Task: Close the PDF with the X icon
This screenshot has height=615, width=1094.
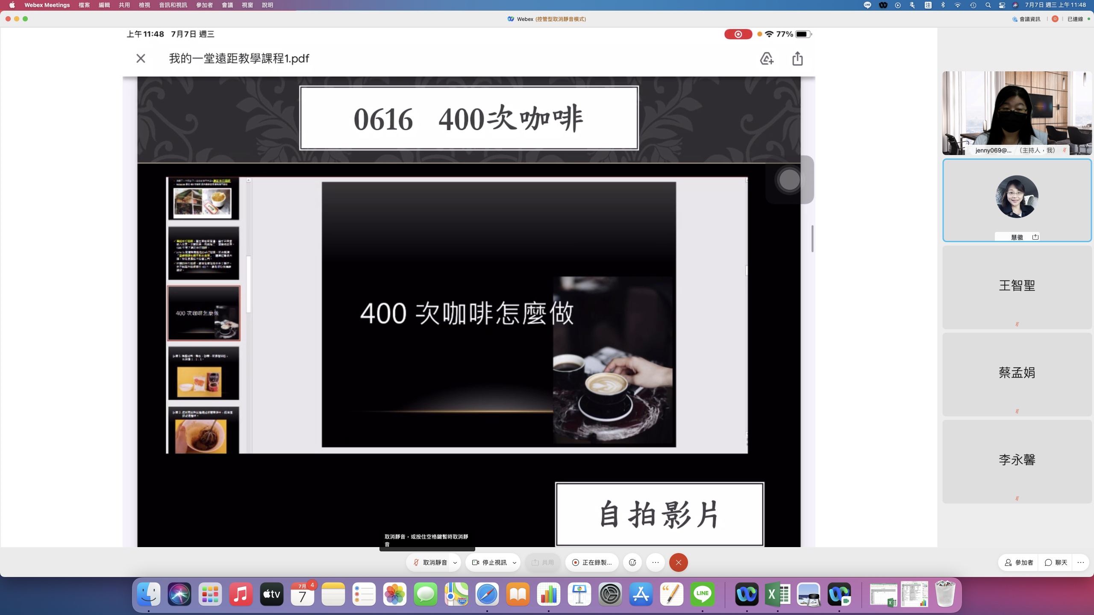Action: (x=141, y=59)
